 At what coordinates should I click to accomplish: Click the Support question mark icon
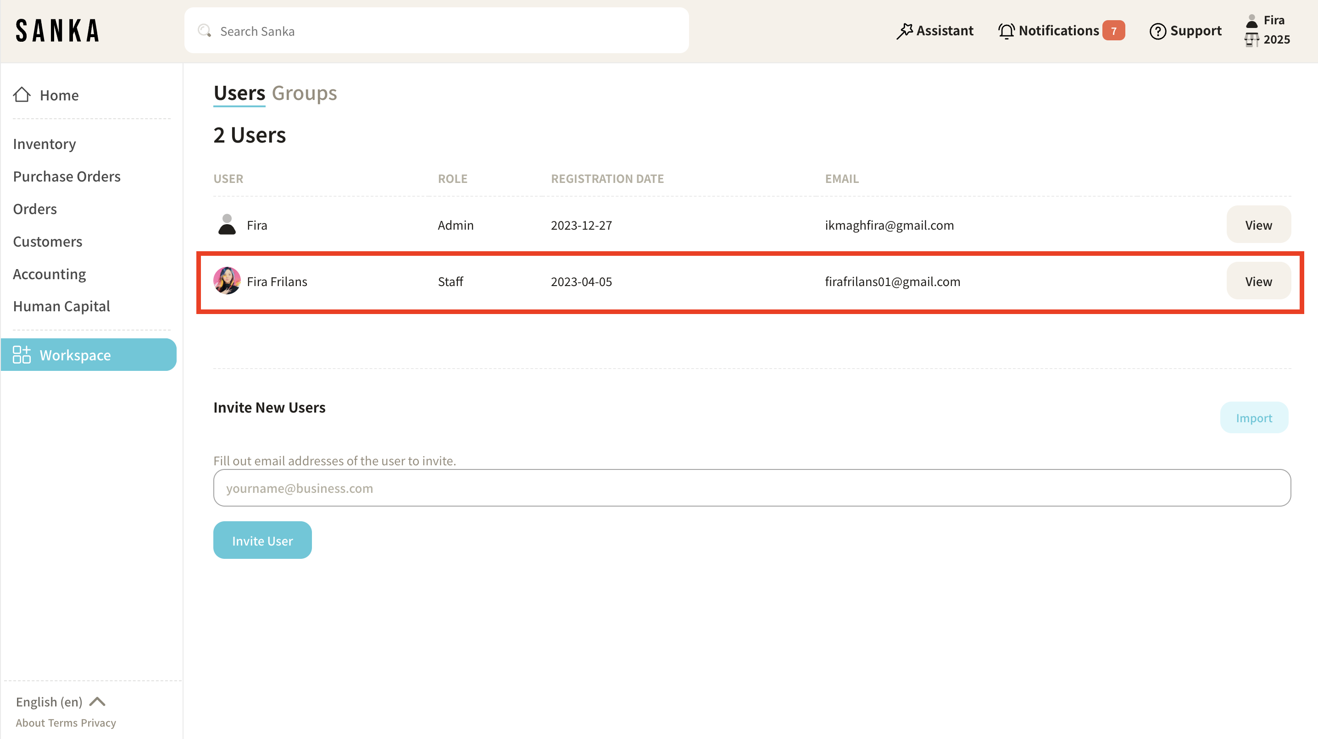click(1157, 31)
